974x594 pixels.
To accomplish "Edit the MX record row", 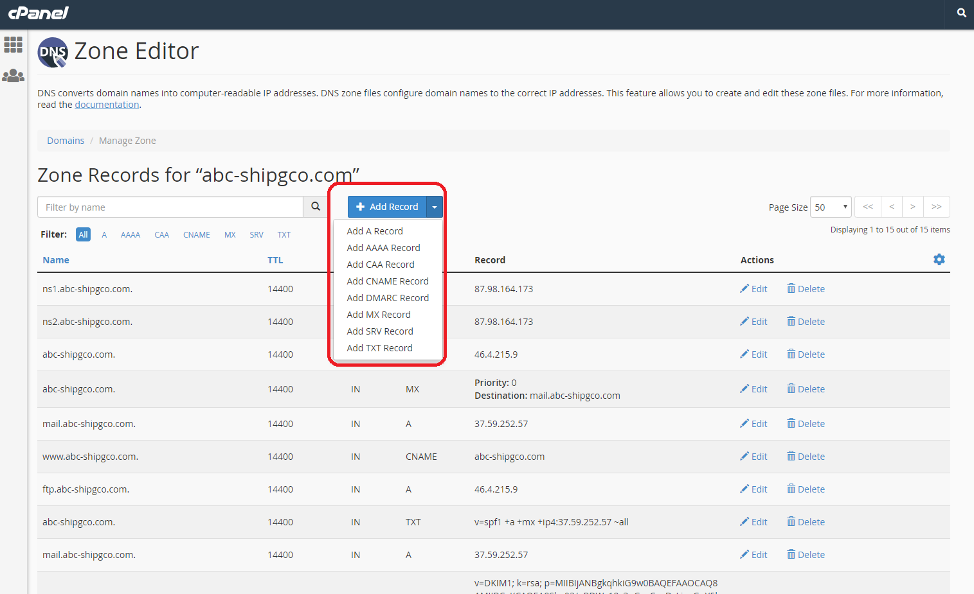I will click(x=753, y=389).
